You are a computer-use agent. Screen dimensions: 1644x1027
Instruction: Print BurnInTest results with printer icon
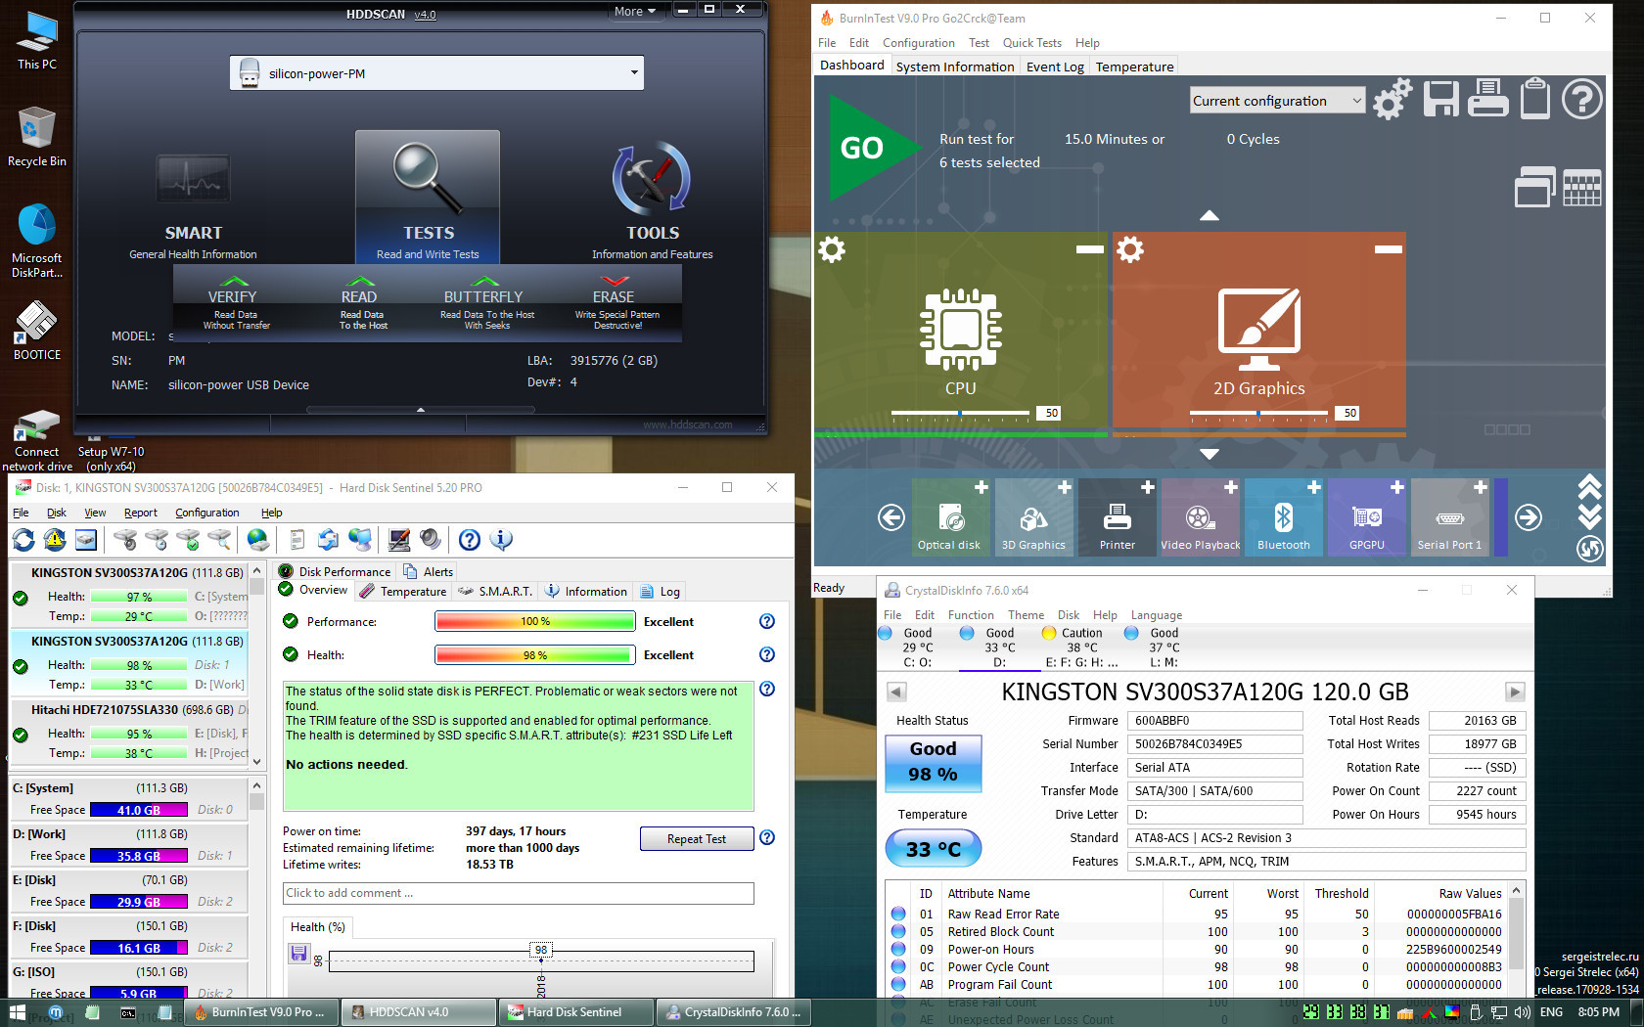pos(1487,99)
